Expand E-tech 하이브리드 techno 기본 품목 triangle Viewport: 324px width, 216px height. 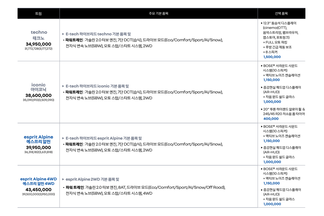click(63, 34)
